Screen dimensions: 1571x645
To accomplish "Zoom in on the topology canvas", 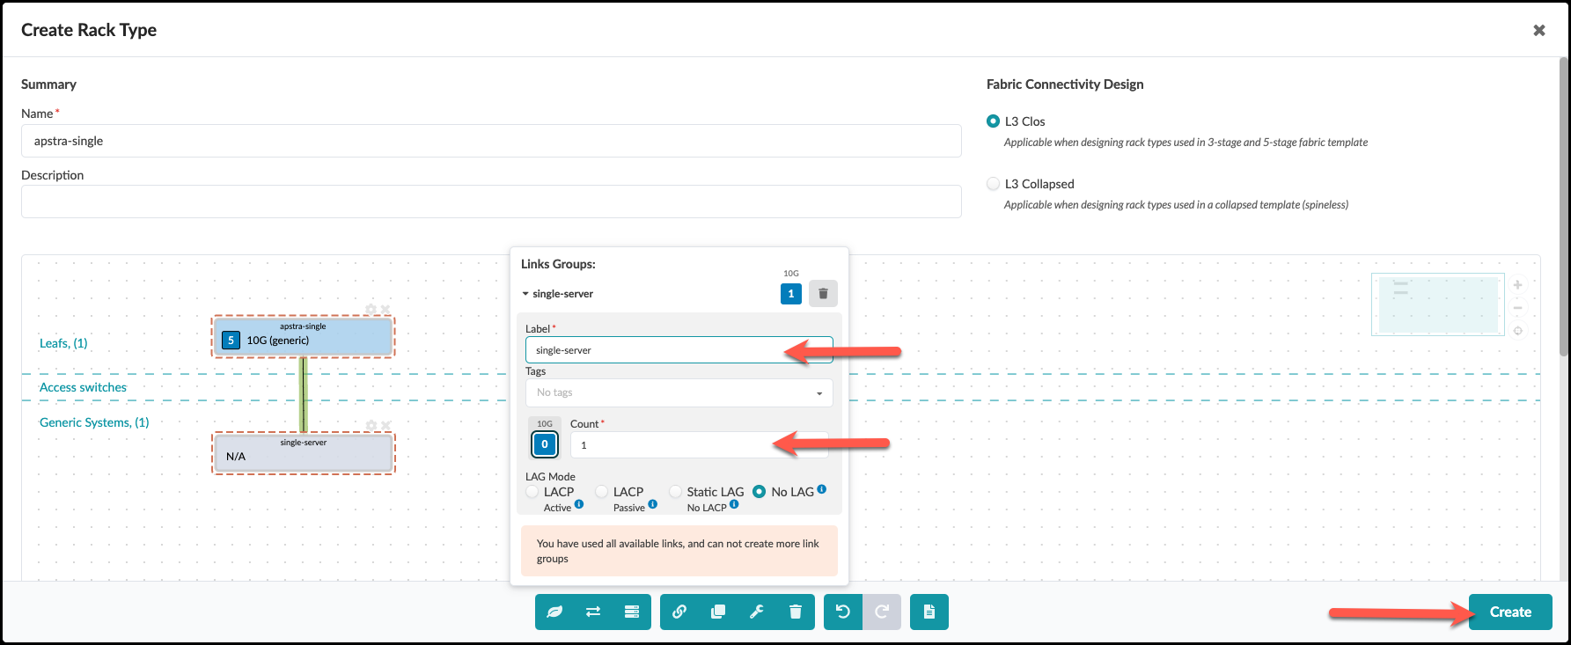I will [x=1517, y=285].
